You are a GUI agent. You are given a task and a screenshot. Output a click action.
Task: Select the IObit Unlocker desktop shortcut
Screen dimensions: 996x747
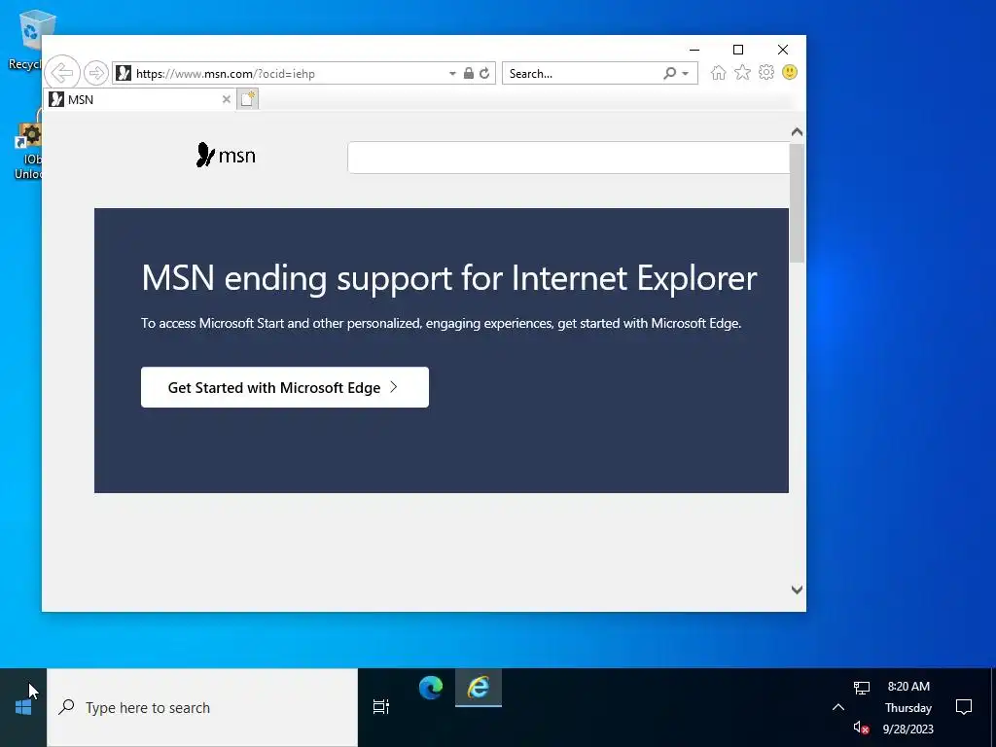coord(28,146)
